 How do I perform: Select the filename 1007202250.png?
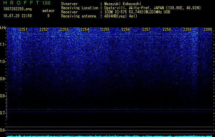[18, 9]
